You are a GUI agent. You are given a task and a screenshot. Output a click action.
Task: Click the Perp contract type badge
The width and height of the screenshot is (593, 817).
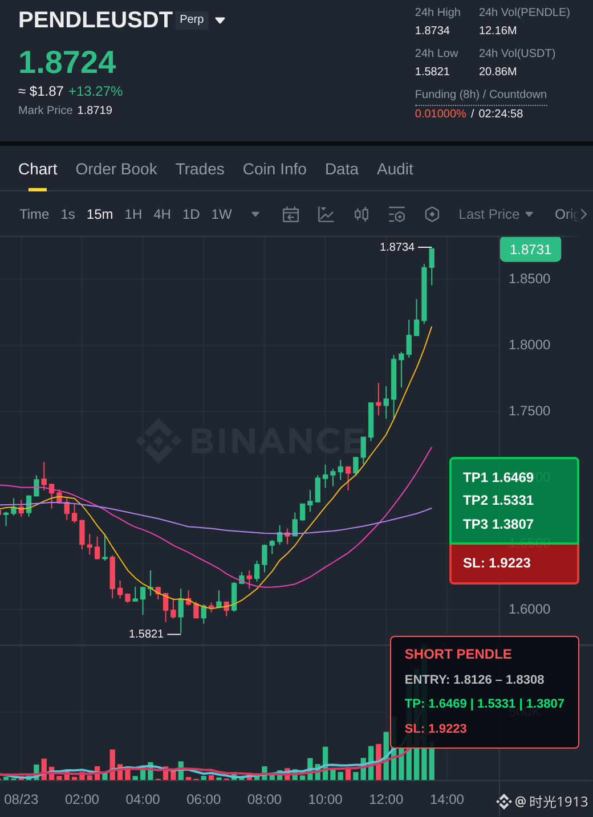[x=192, y=19]
